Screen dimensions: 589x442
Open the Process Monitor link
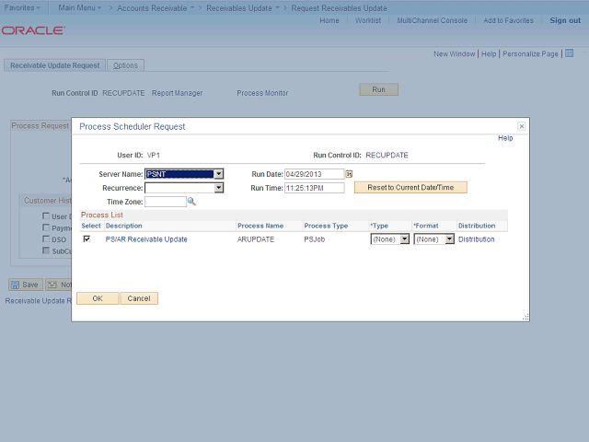pyautogui.click(x=262, y=93)
